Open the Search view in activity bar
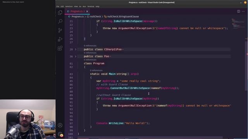 [x=60, y=21]
